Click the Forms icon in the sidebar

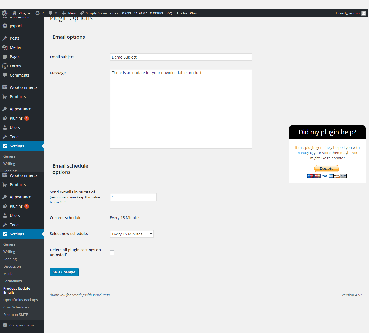(x=5, y=66)
